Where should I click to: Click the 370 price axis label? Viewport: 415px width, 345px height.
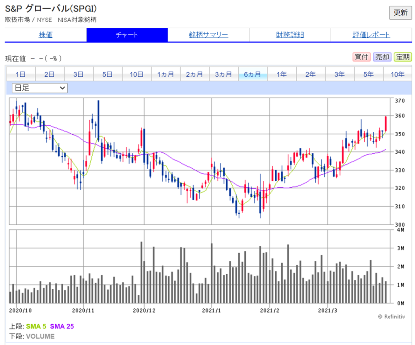400,101
